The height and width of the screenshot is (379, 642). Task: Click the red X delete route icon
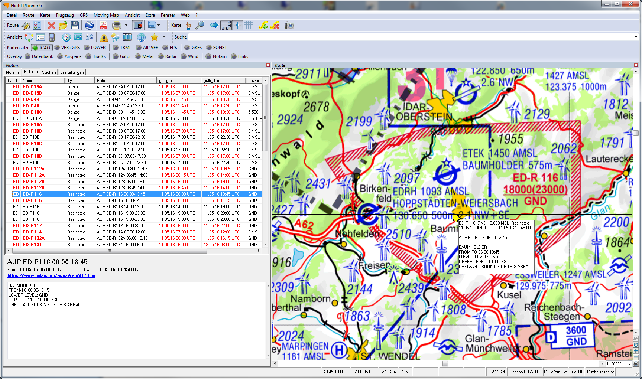point(51,25)
